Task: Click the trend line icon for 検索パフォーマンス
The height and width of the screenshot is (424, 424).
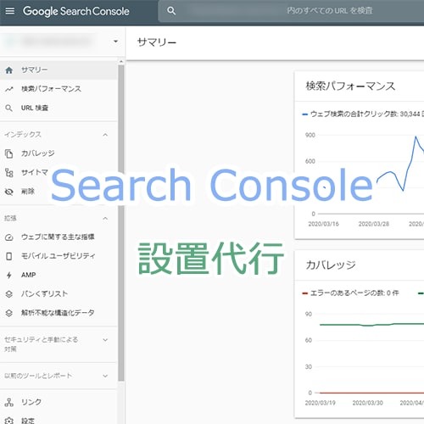Action: [x=9, y=89]
